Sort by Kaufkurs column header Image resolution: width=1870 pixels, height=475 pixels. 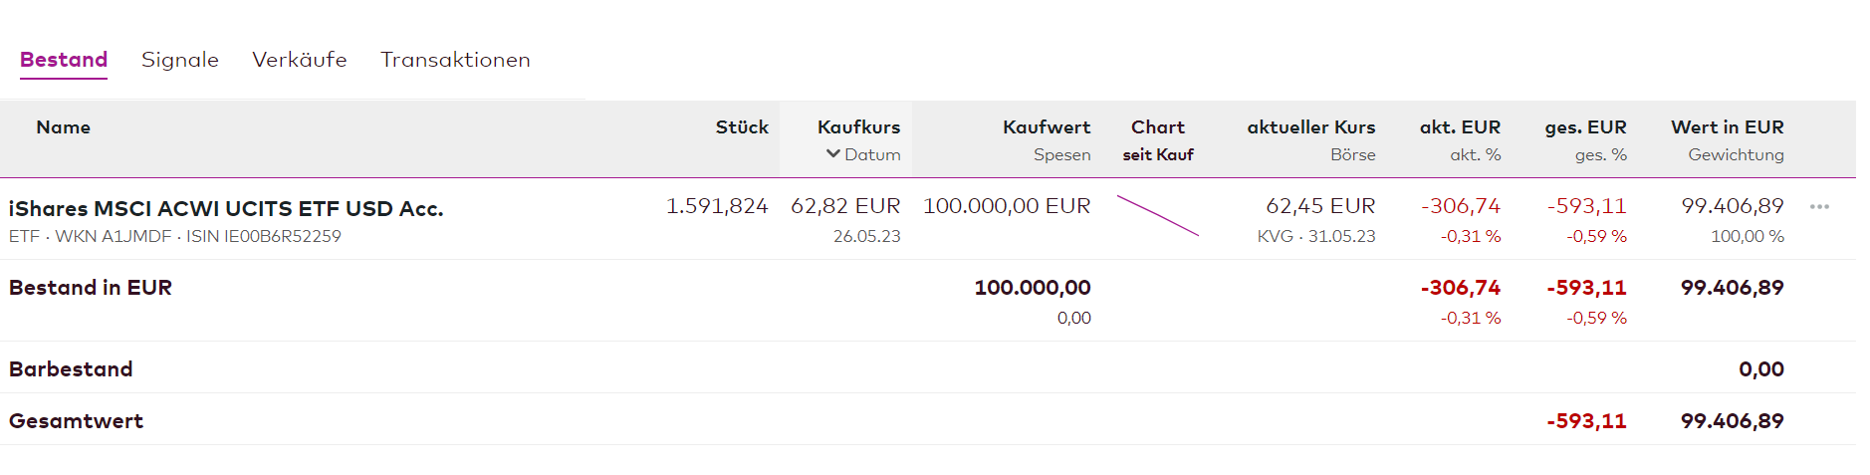[858, 127]
